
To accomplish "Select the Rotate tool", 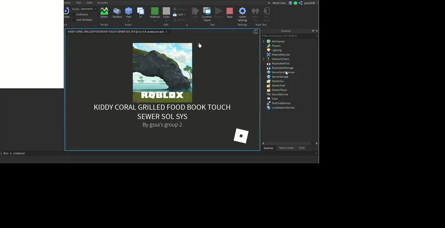I will coord(66,13).
